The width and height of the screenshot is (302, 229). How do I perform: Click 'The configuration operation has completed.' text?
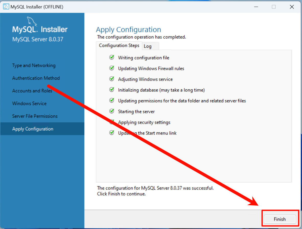(x=142, y=37)
